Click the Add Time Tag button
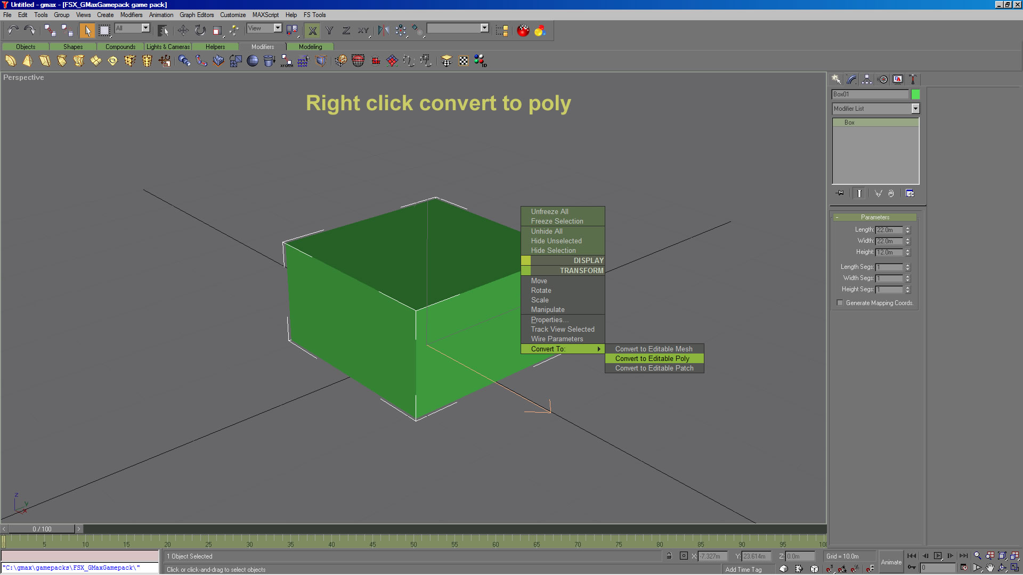1023x575 pixels. (743, 569)
